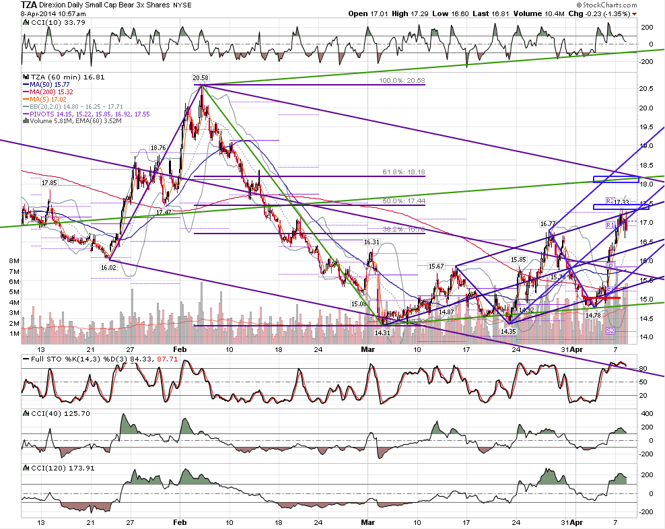Click the 14.35 price label

508,331
